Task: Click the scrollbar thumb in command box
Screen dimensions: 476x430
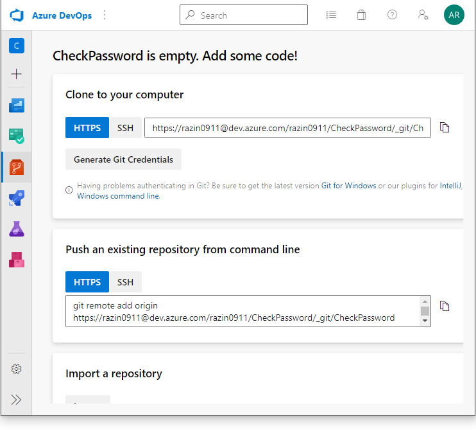Action: 425,311
